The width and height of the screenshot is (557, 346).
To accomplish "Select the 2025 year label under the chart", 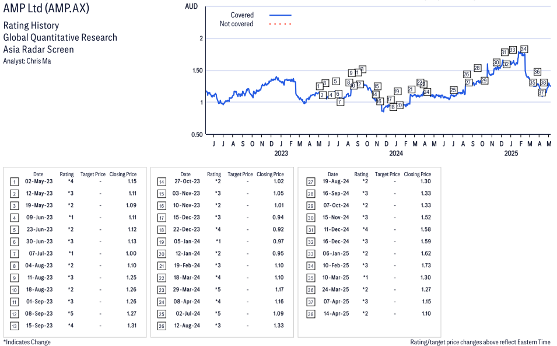I will [511, 153].
